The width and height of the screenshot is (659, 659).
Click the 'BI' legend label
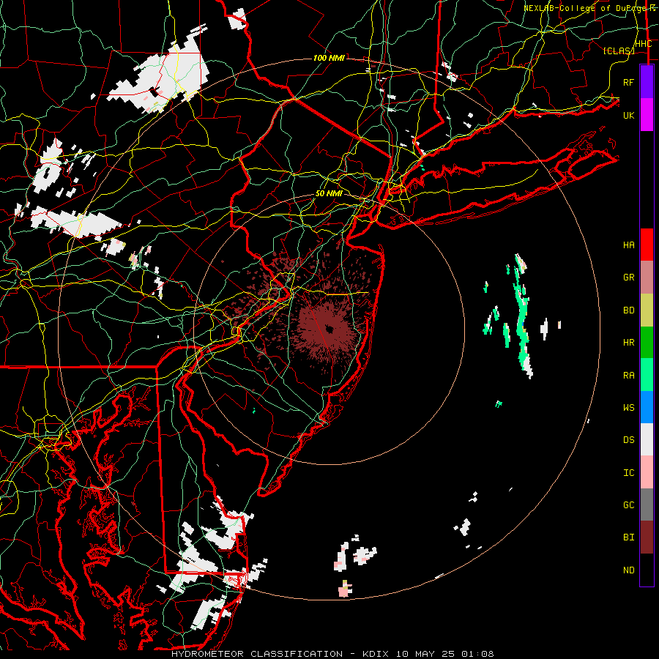629,537
